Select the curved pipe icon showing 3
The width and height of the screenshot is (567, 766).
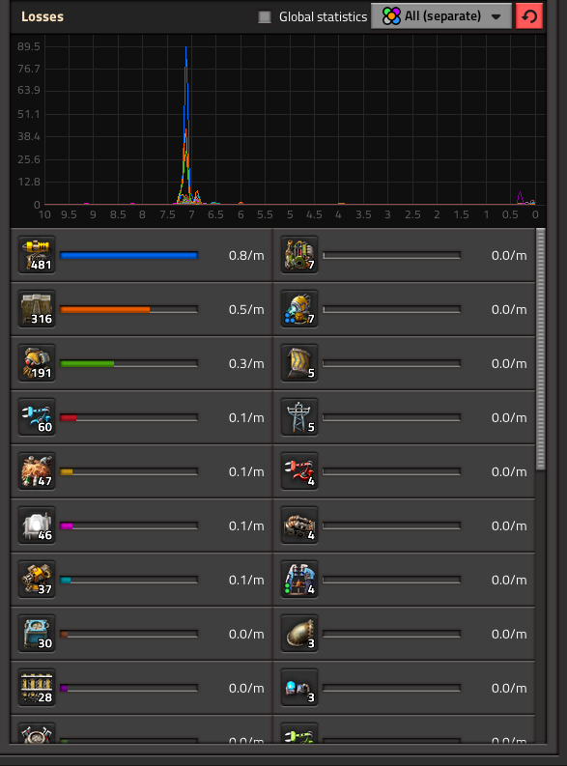[x=299, y=634]
